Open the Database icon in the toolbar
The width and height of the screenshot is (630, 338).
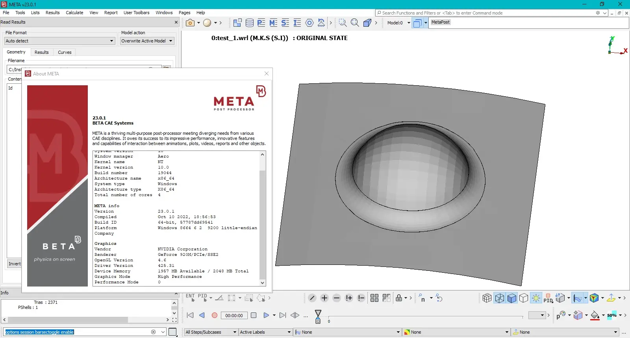pyautogui.click(x=250, y=23)
